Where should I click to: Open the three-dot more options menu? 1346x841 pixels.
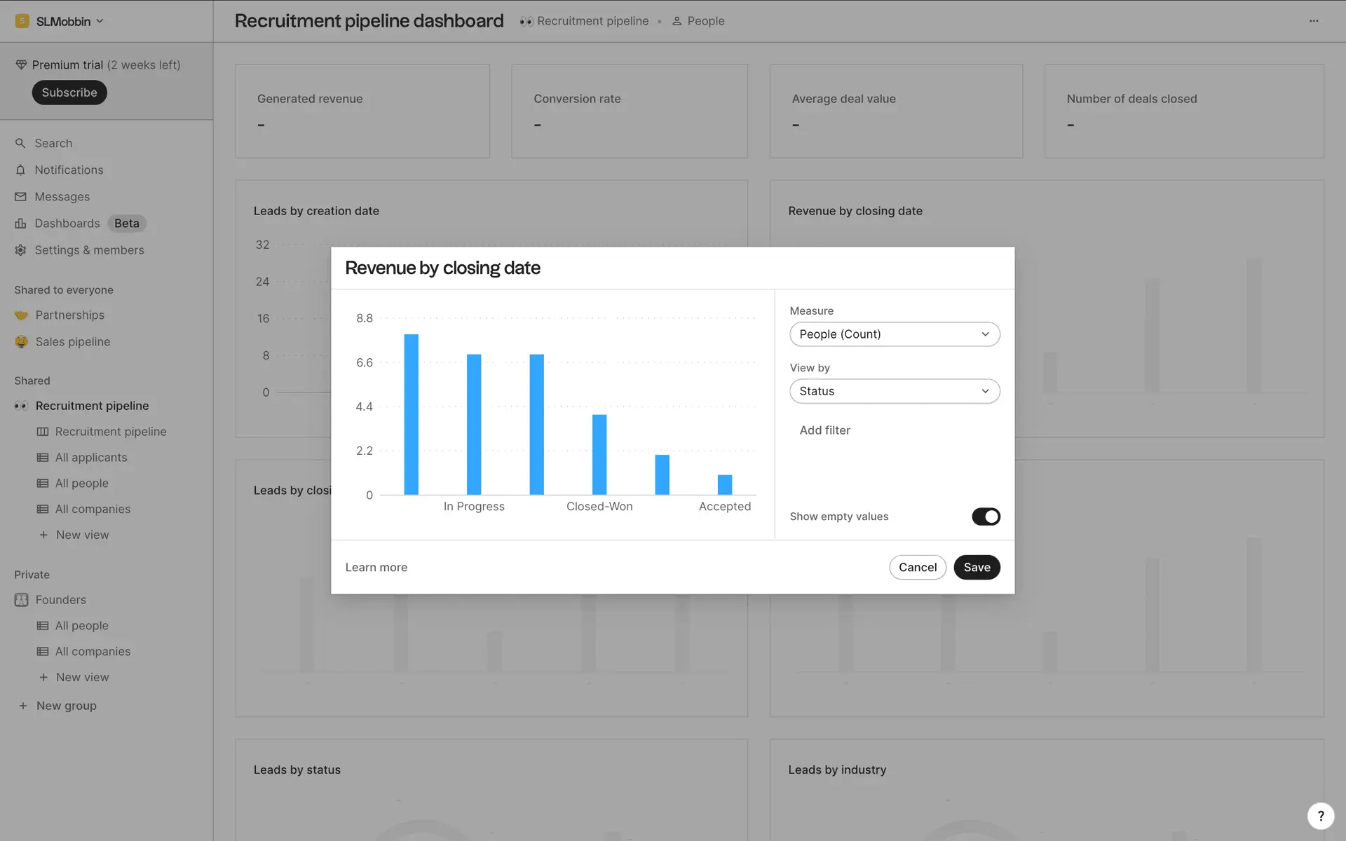(1313, 21)
